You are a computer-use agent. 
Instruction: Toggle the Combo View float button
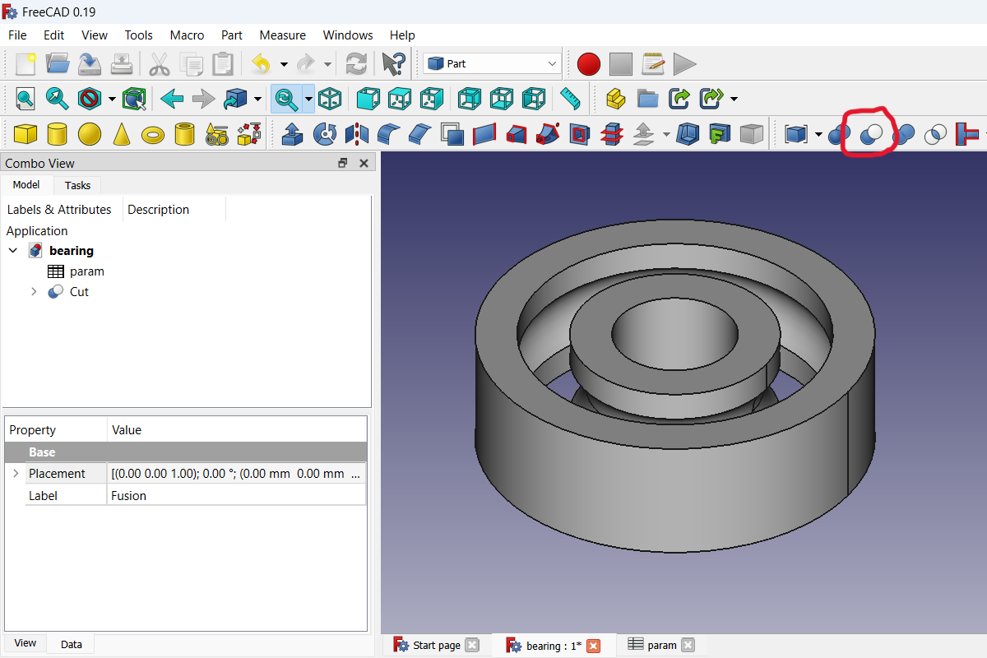[343, 163]
